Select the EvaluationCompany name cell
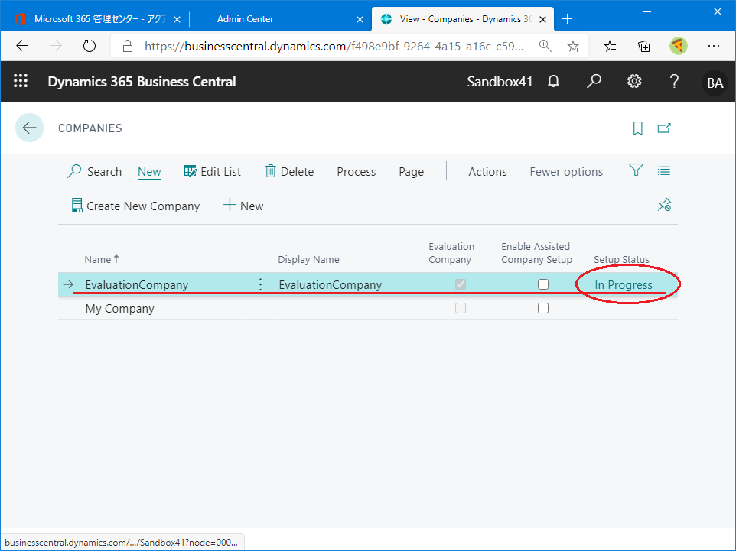 coord(137,284)
